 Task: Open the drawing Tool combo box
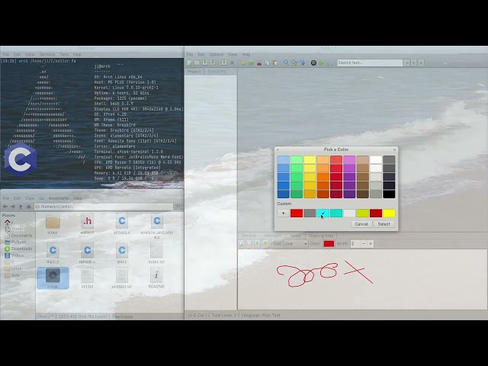click(295, 244)
